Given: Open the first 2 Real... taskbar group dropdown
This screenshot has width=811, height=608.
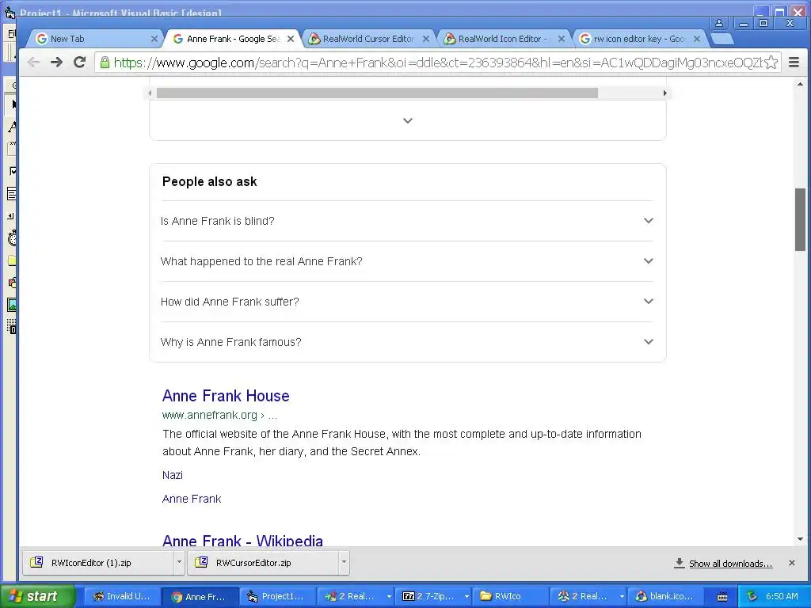Looking at the screenshot, I should pyautogui.click(x=388, y=597).
